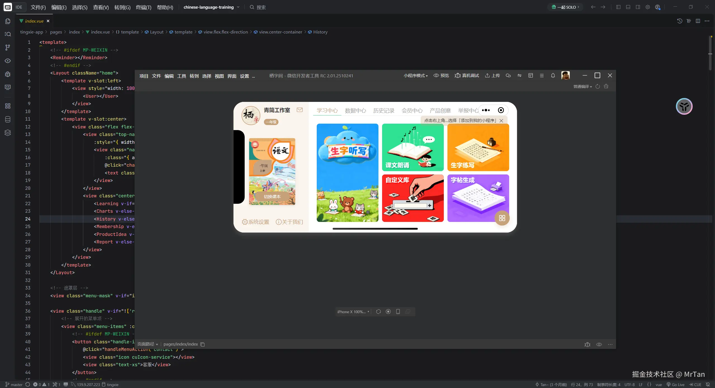Open the Source Control sidebar icon

pos(8,47)
